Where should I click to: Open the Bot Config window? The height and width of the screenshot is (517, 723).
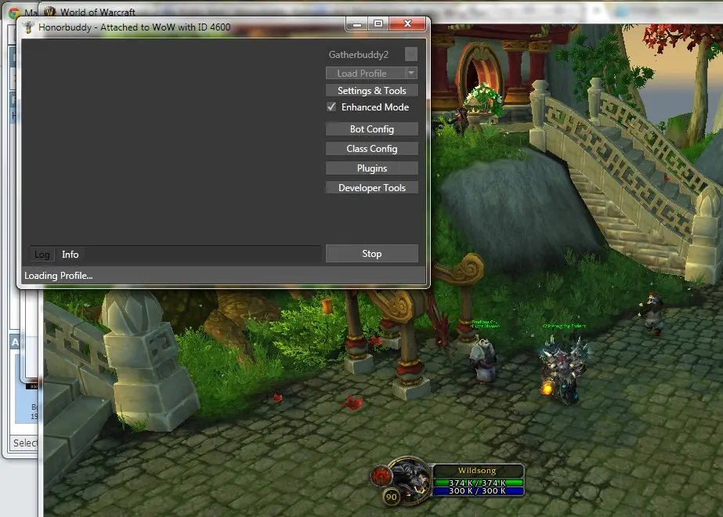[371, 129]
